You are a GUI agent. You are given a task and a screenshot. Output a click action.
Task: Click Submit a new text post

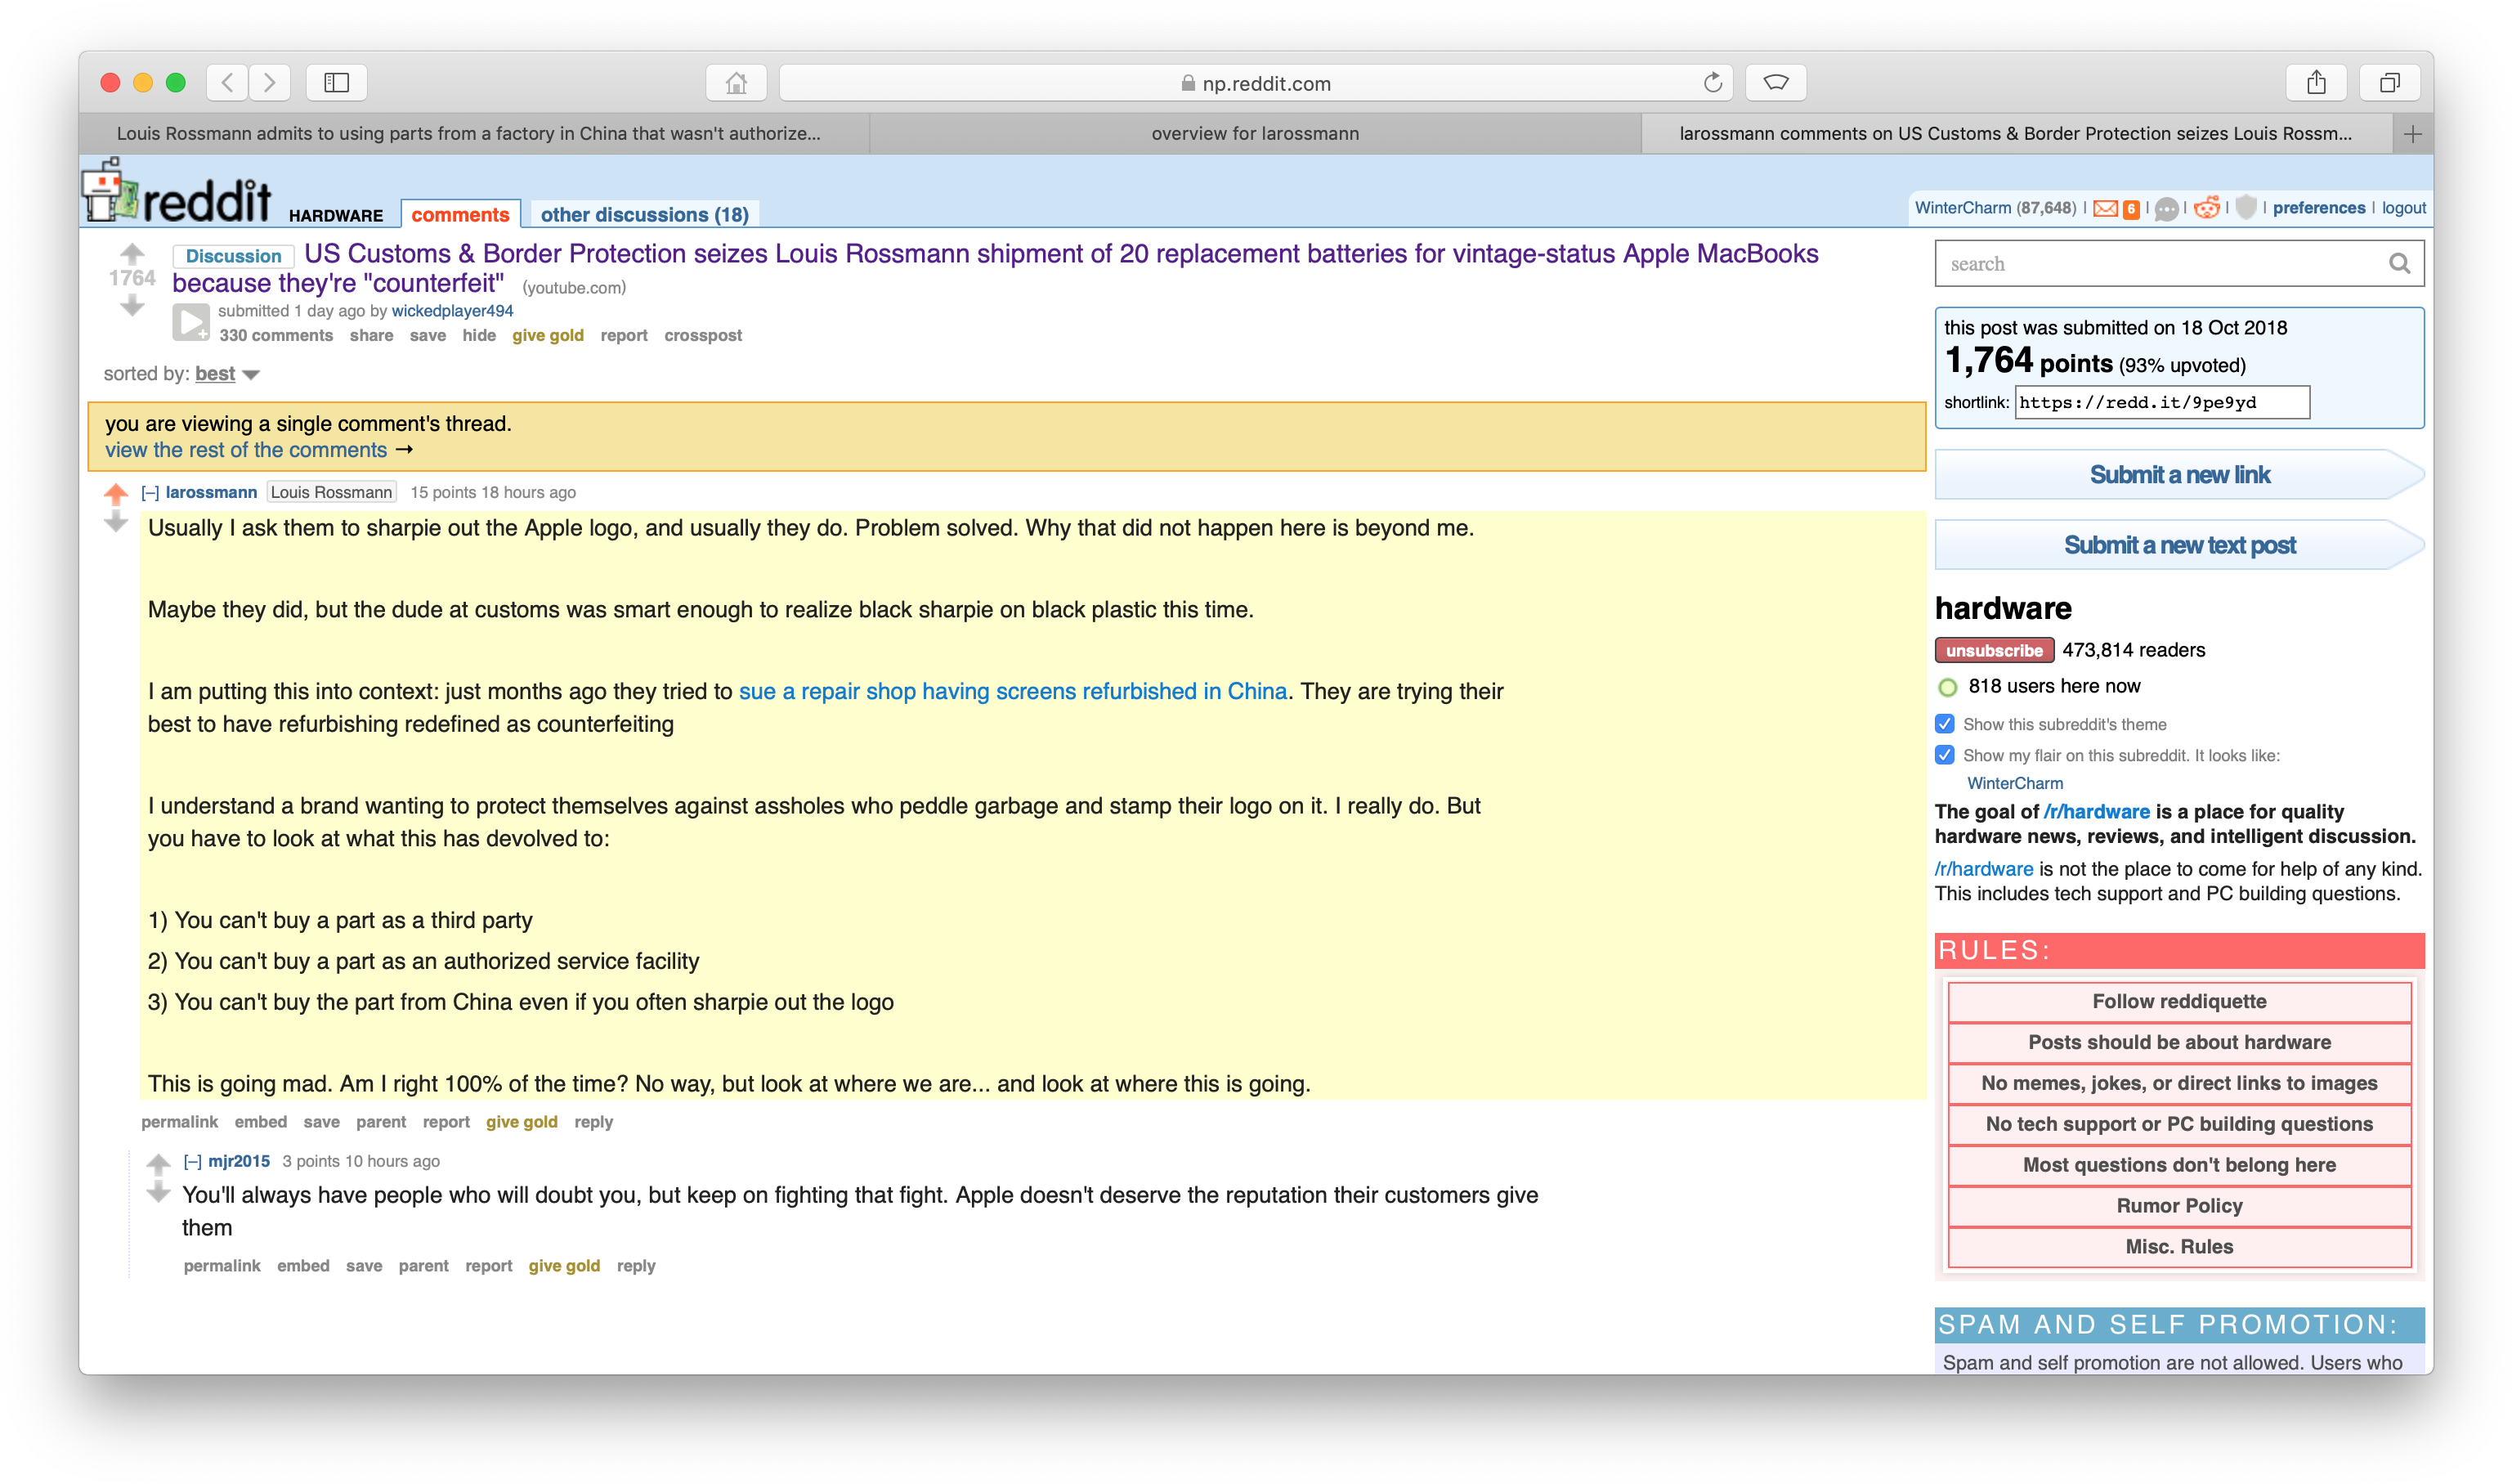pyautogui.click(x=2179, y=546)
